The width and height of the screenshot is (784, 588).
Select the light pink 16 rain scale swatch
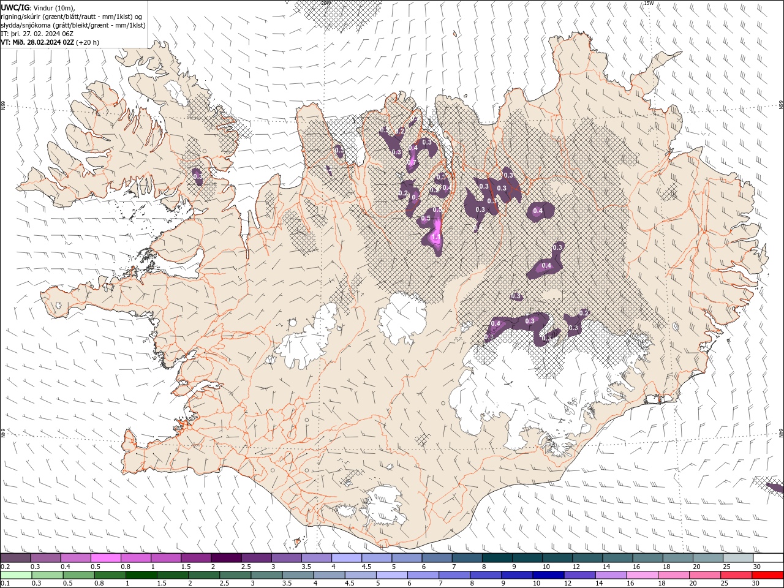pyautogui.click(x=643, y=575)
